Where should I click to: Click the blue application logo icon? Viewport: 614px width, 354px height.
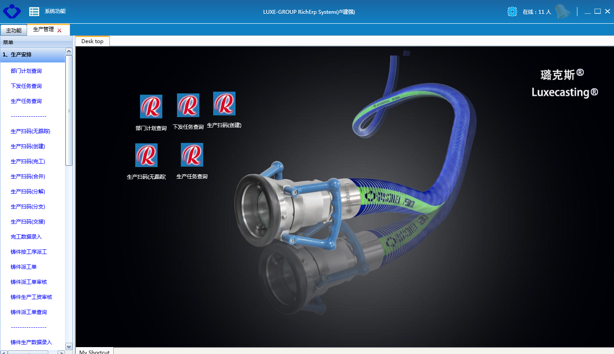tap(12, 11)
